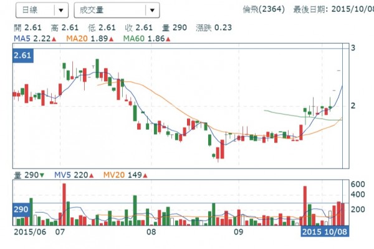The image size is (374, 249).
Task: Click the 收 2.61 closing price value
Action: click(x=139, y=27)
